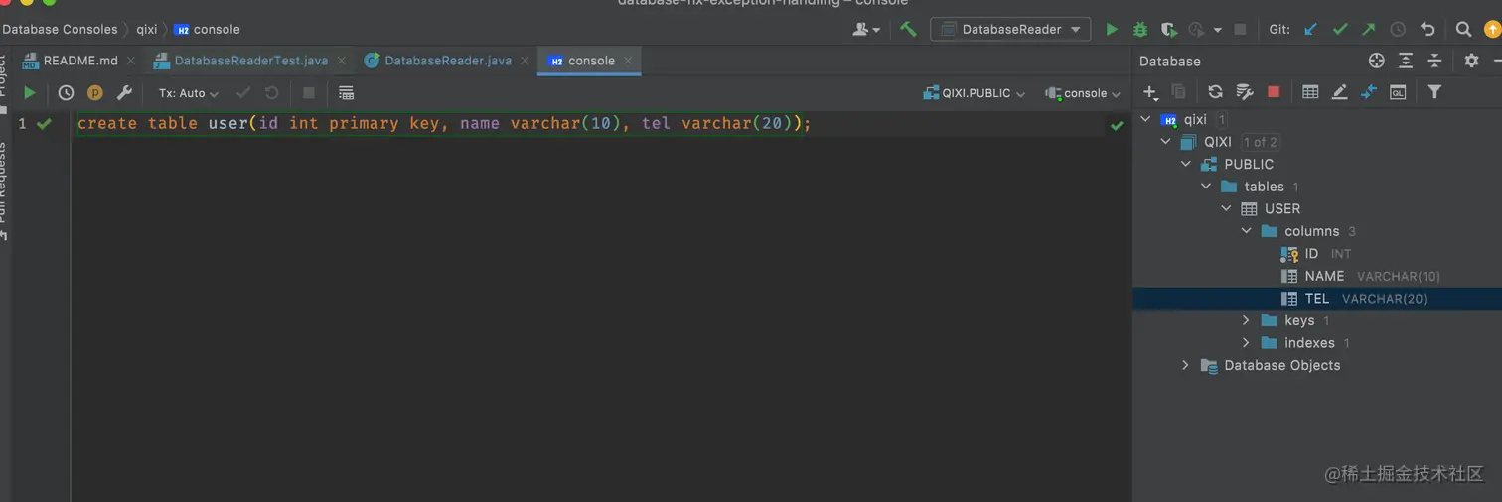Open Database panel gear settings
This screenshot has width=1502, height=502.
pos(1471,61)
